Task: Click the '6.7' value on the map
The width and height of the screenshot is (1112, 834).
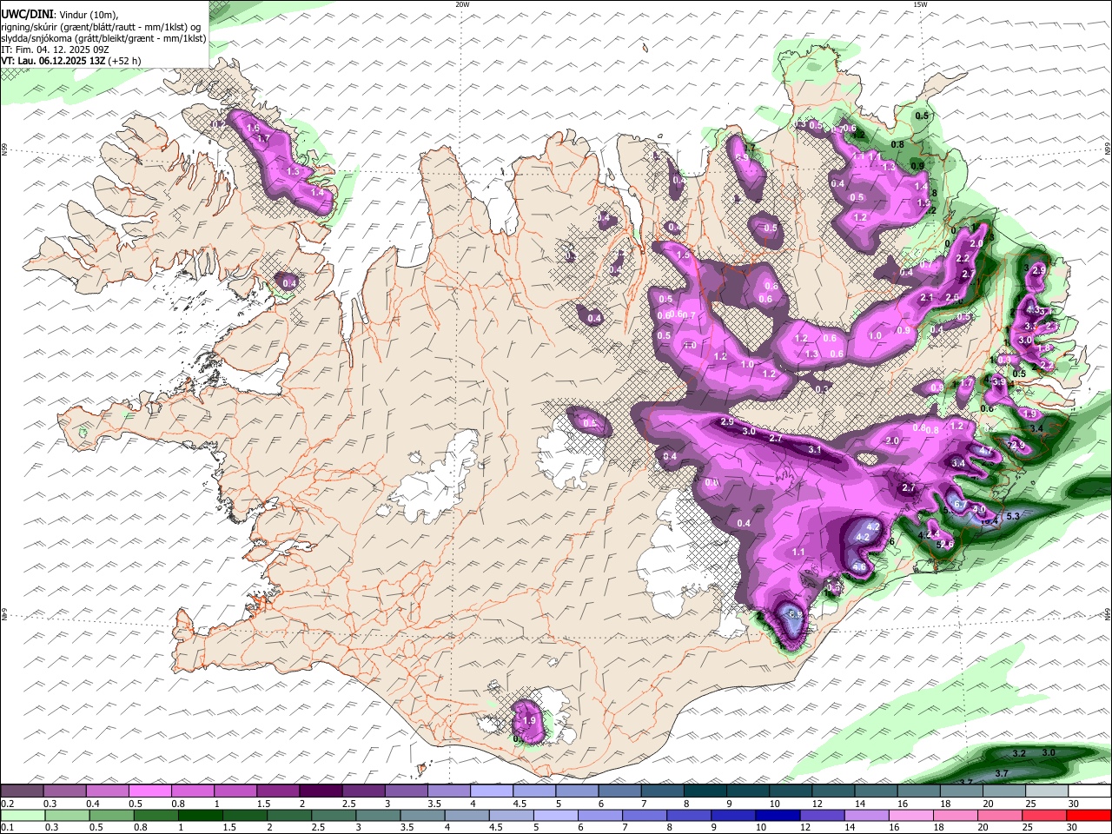Action: 961,504
